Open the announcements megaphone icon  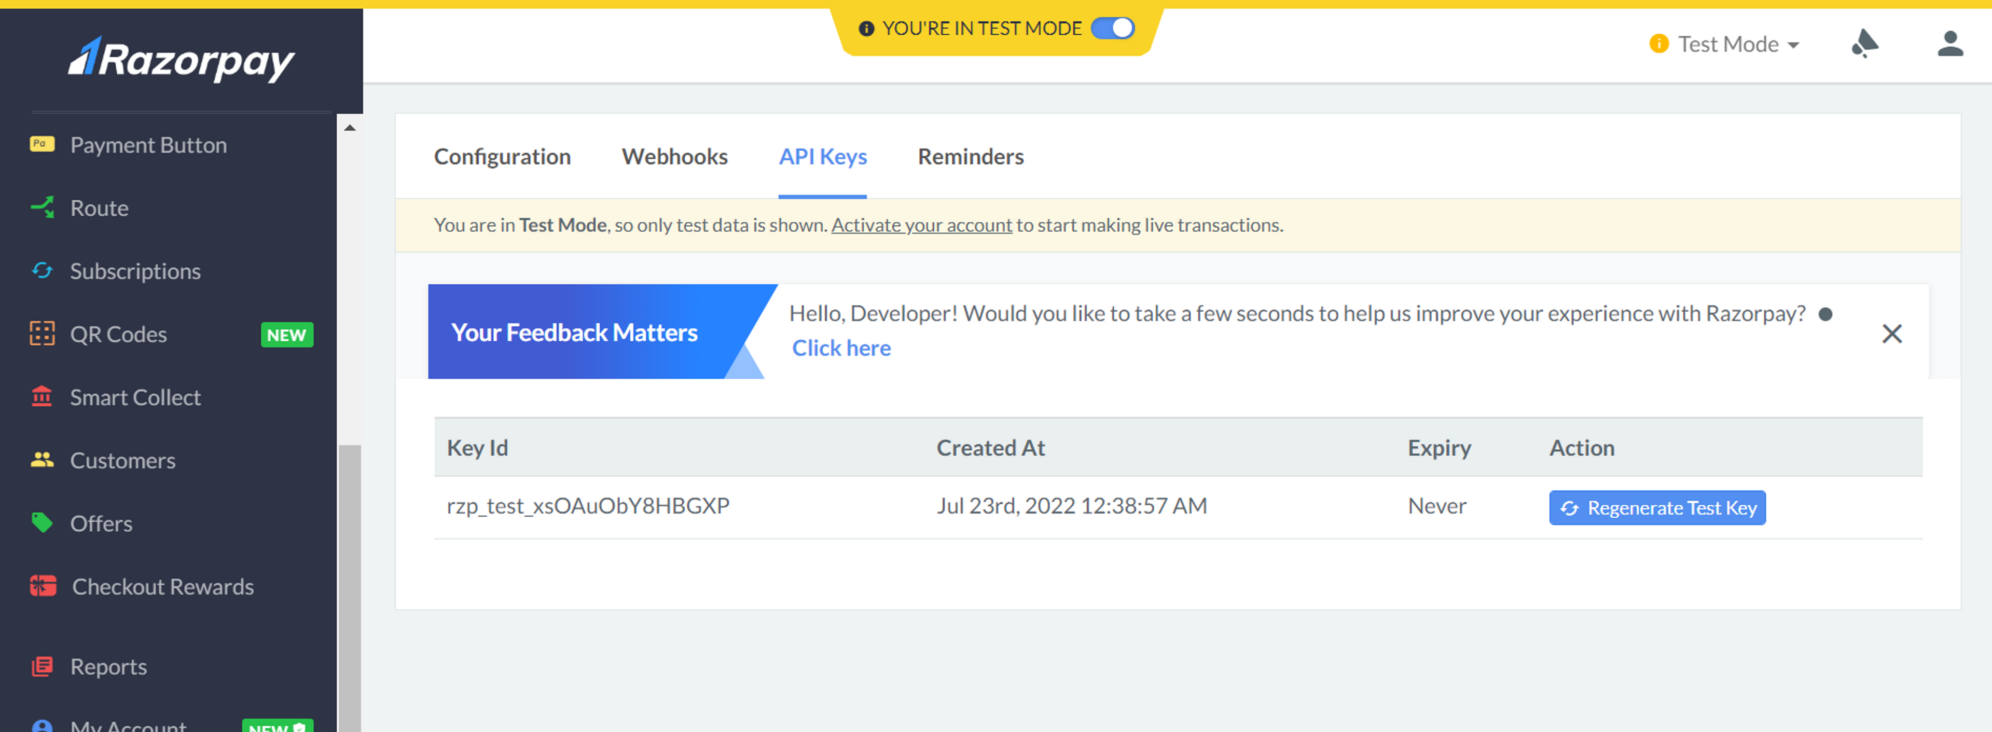[x=1864, y=43]
